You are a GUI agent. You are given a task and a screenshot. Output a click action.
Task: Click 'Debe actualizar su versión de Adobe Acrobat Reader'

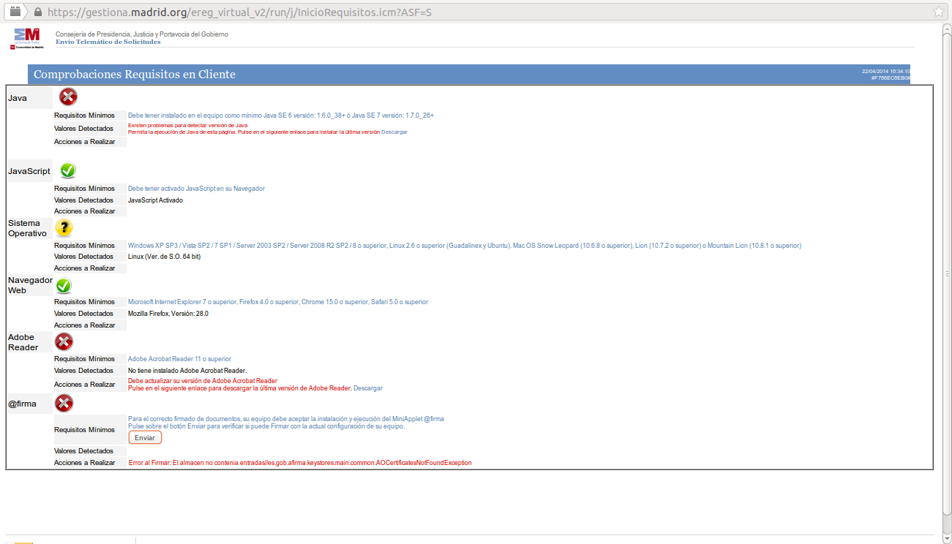pos(203,381)
